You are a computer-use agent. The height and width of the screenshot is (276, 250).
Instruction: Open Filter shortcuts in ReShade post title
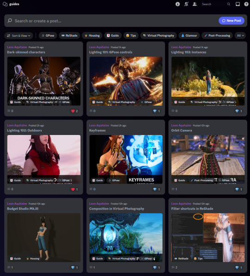[192, 209]
